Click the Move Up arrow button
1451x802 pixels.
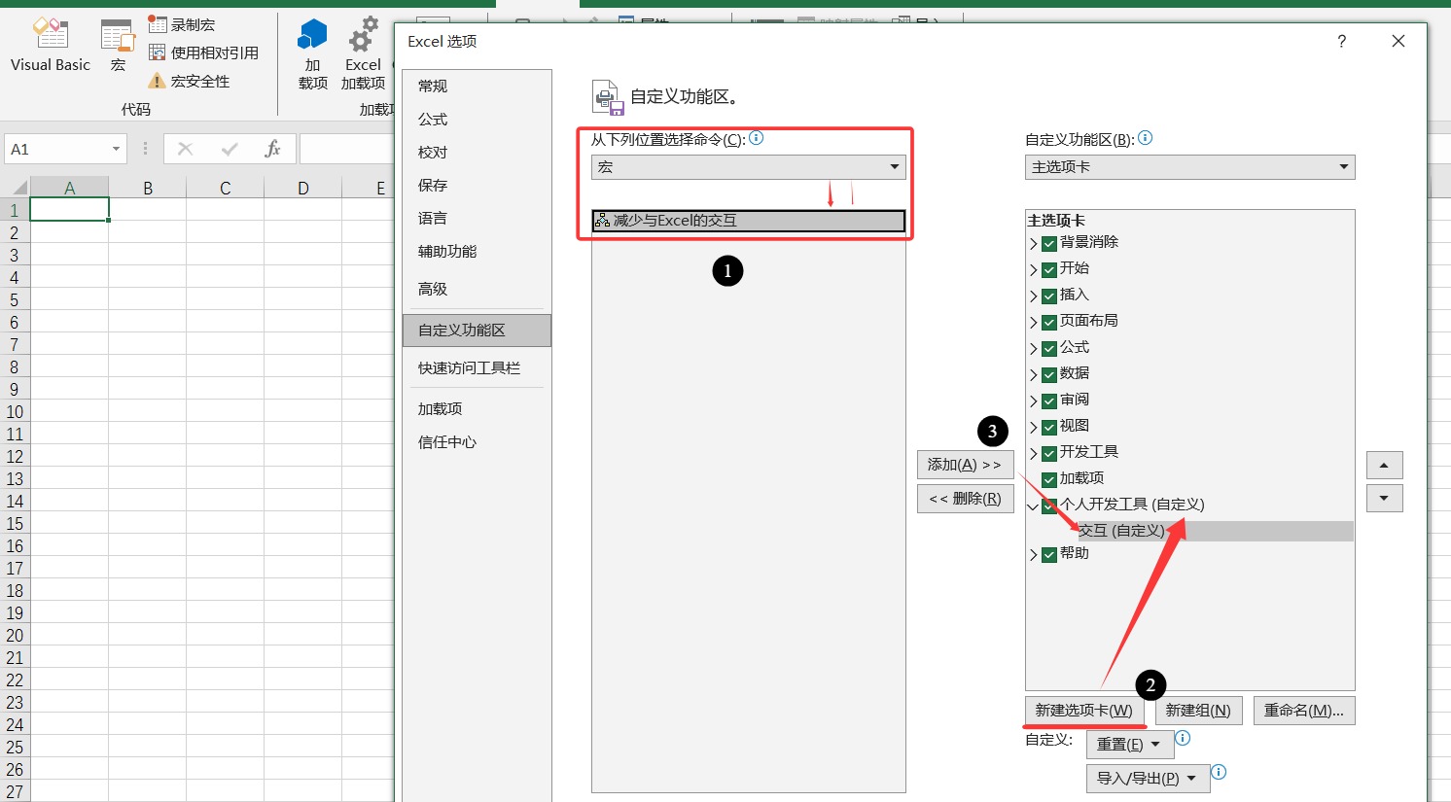pyautogui.click(x=1384, y=466)
